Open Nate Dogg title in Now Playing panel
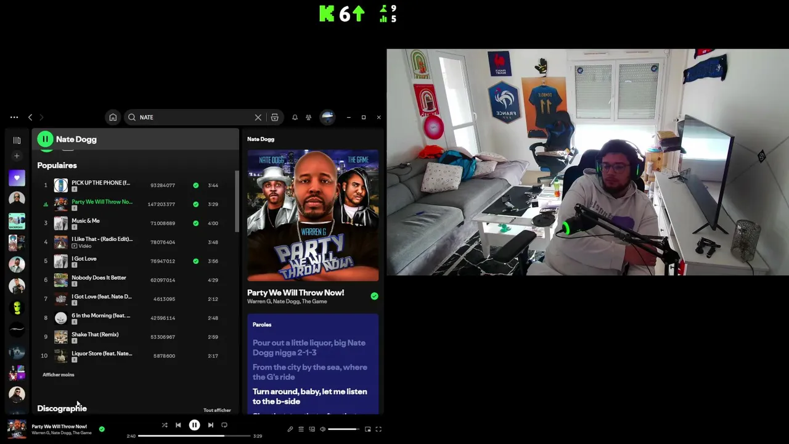The image size is (789, 444). (261, 139)
